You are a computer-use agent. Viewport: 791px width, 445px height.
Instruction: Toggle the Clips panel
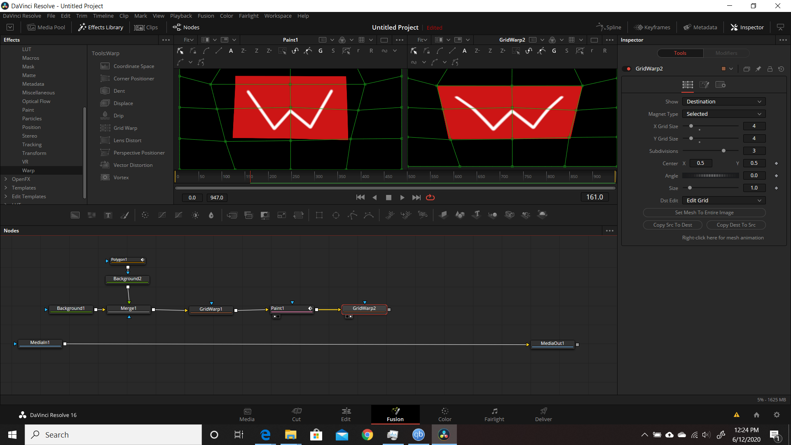click(146, 27)
